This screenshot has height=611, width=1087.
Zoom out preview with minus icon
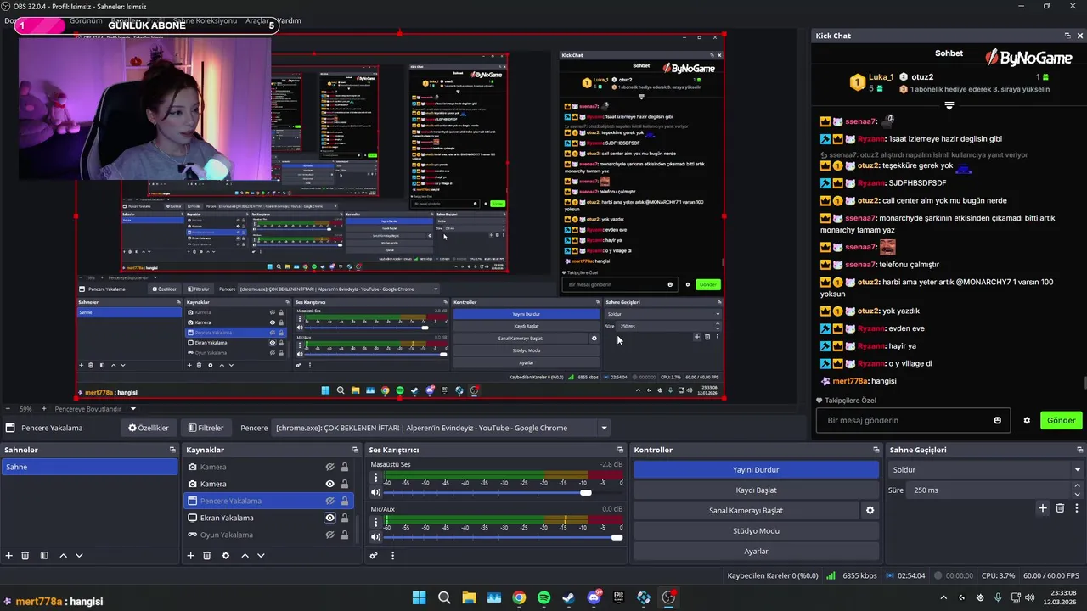click(x=9, y=409)
